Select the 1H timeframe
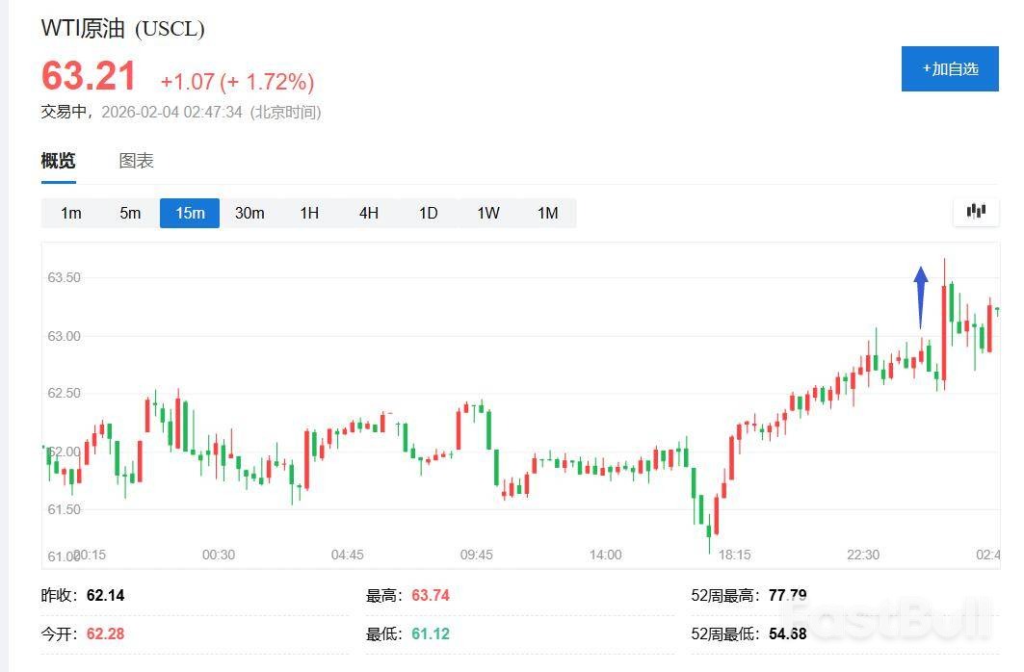The height and width of the screenshot is (672, 1024). pos(309,213)
